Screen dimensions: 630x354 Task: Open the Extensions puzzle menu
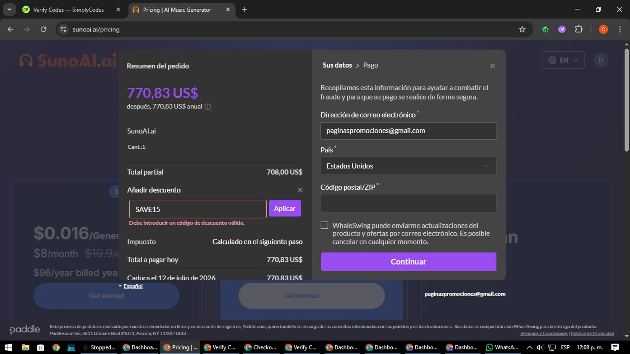(579, 29)
